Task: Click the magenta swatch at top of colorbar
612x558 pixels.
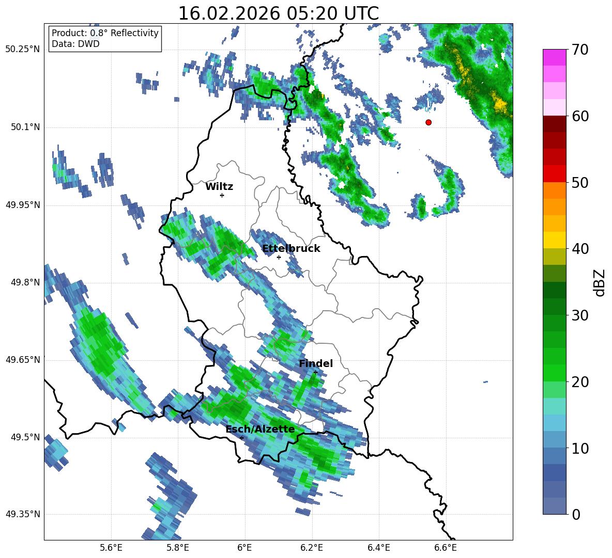Action: (554, 57)
